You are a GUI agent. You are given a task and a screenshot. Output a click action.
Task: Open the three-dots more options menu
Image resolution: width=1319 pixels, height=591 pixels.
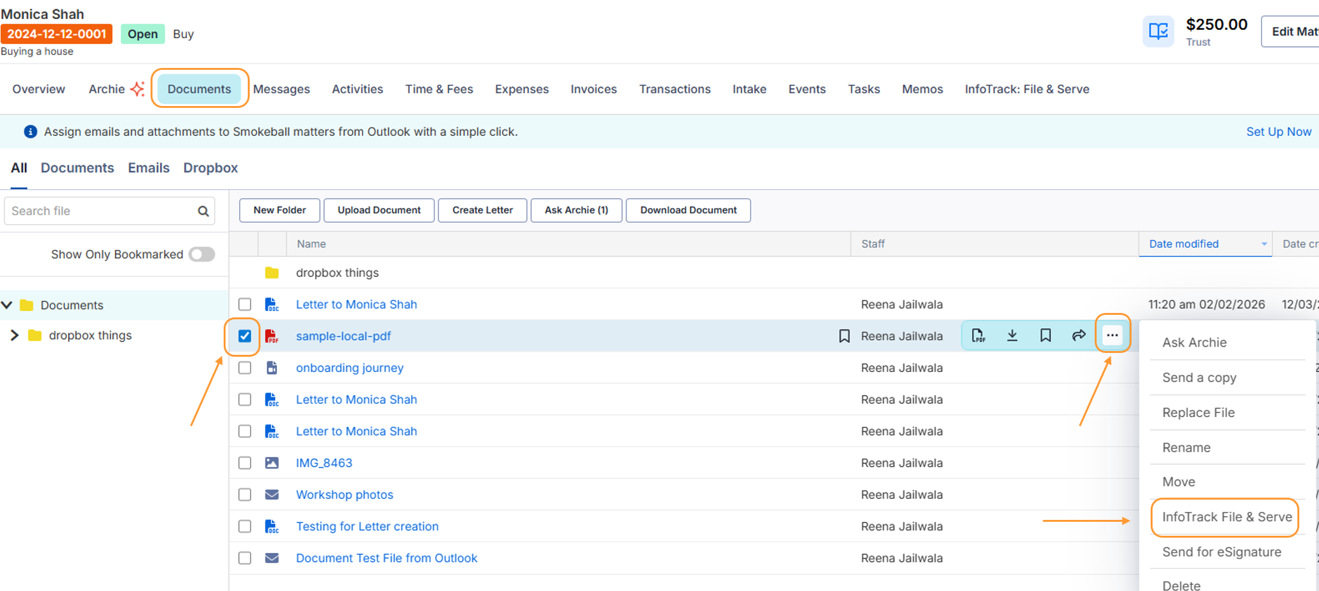pyautogui.click(x=1112, y=335)
